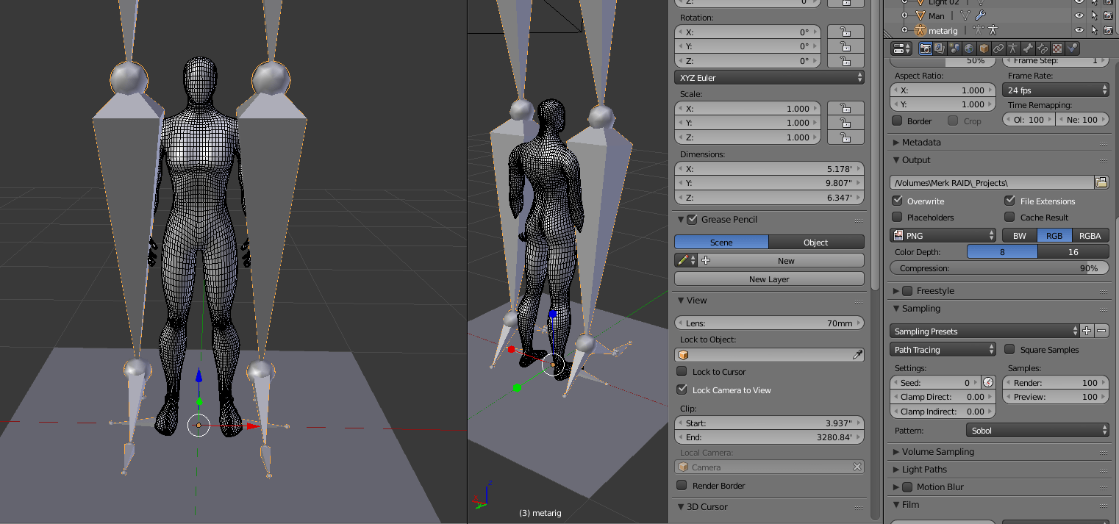Viewport: 1119px width, 524px height.
Task: Adjust the Compression slider
Action: point(998,268)
